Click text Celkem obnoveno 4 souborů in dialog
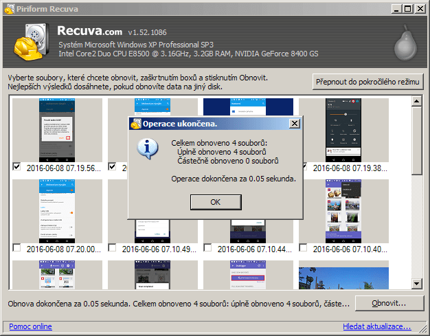Image resolution: width=430 pixels, height=336 pixels. tap(219, 143)
